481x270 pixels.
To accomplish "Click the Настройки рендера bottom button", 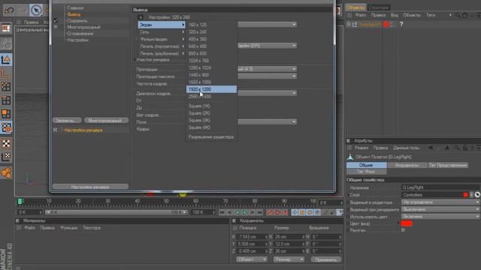I will pos(90,187).
